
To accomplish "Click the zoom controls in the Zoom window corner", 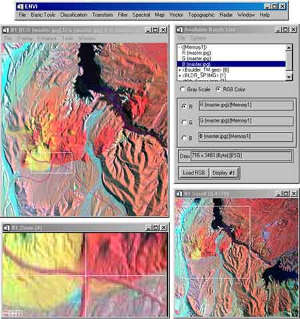I will [x=13, y=313].
